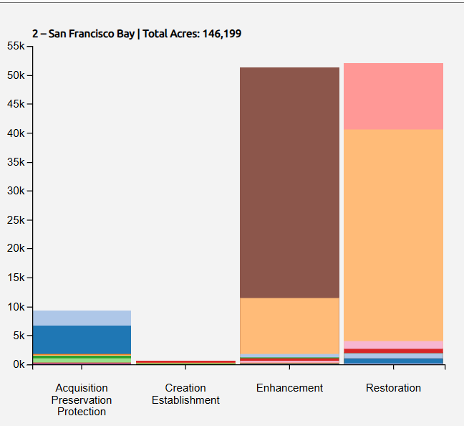Click the '35k' y-axis tick label
Image resolution: width=464 pixels, height=426 pixels.
point(16,162)
